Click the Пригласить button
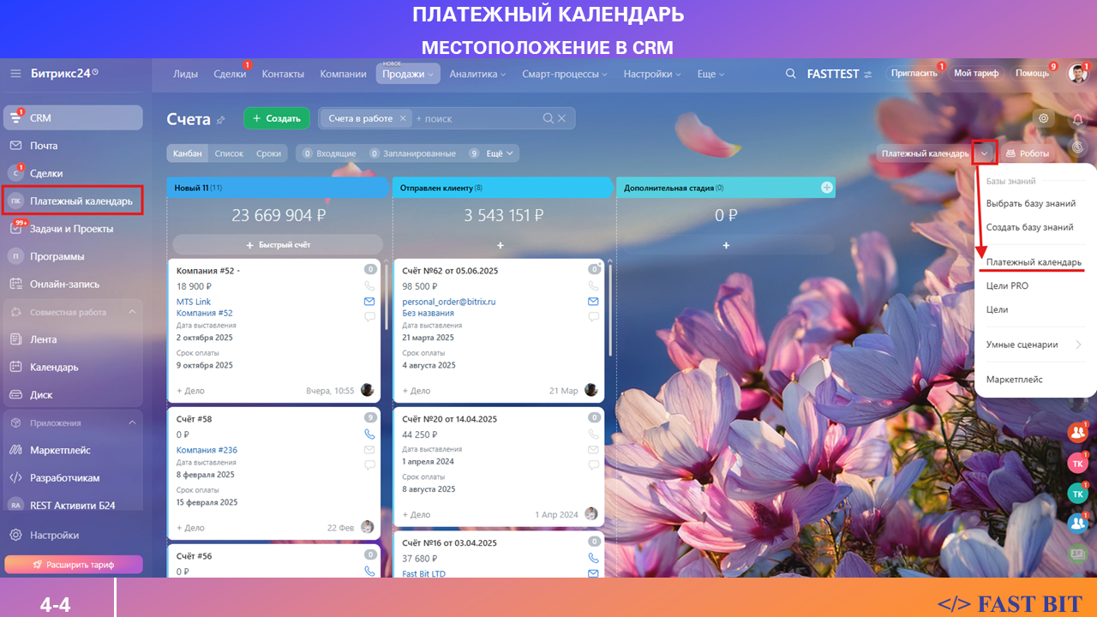Viewport: 1097px width, 617px height. click(914, 74)
